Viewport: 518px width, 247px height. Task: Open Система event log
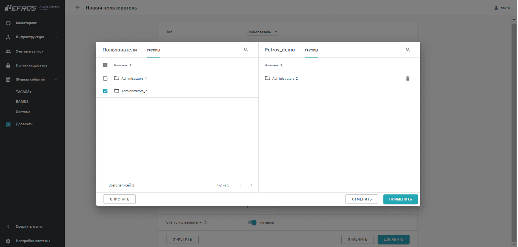point(23,112)
